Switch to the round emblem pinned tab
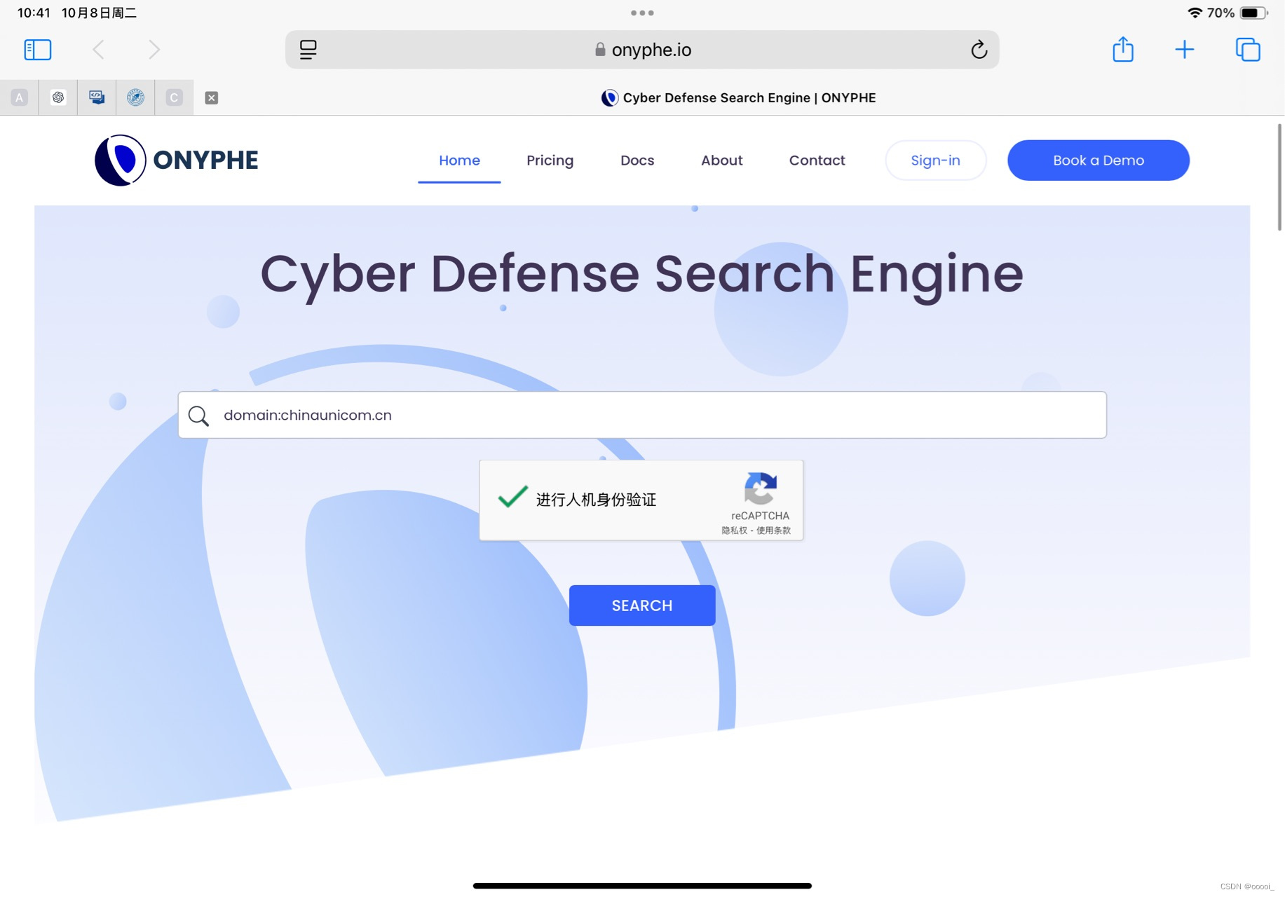This screenshot has width=1285, height=897. pyautogui.click(x=135, y=97)
